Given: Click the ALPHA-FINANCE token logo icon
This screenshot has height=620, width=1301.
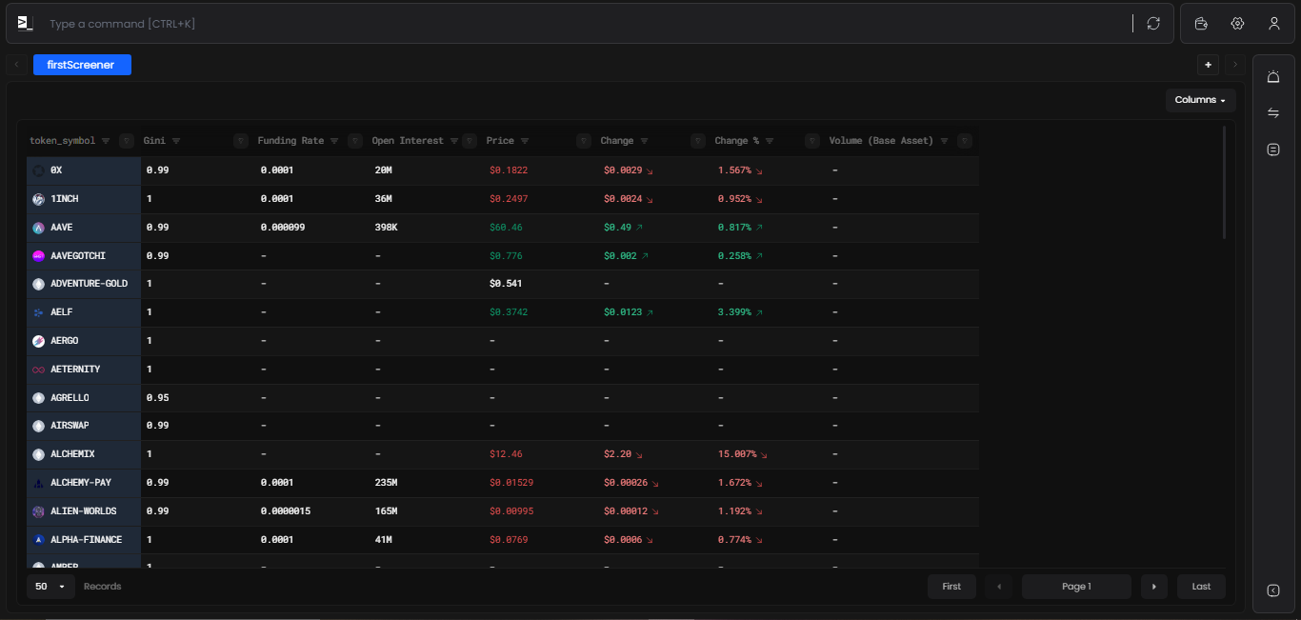Looking at the screenshot, I should click(39, 540).
